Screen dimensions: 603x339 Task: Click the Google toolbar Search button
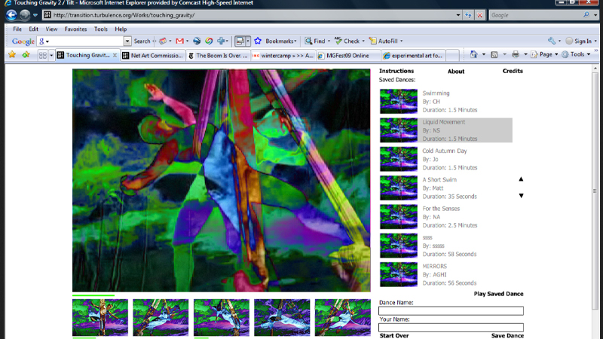coord(142,41)
